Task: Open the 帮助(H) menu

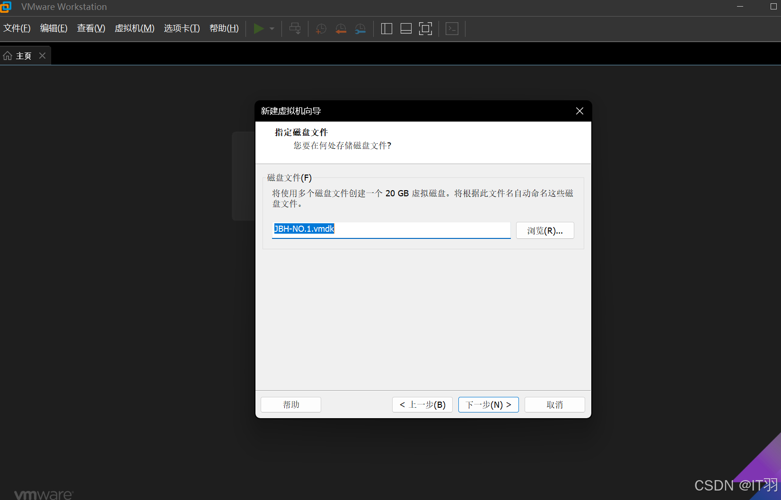Action: 224,28
